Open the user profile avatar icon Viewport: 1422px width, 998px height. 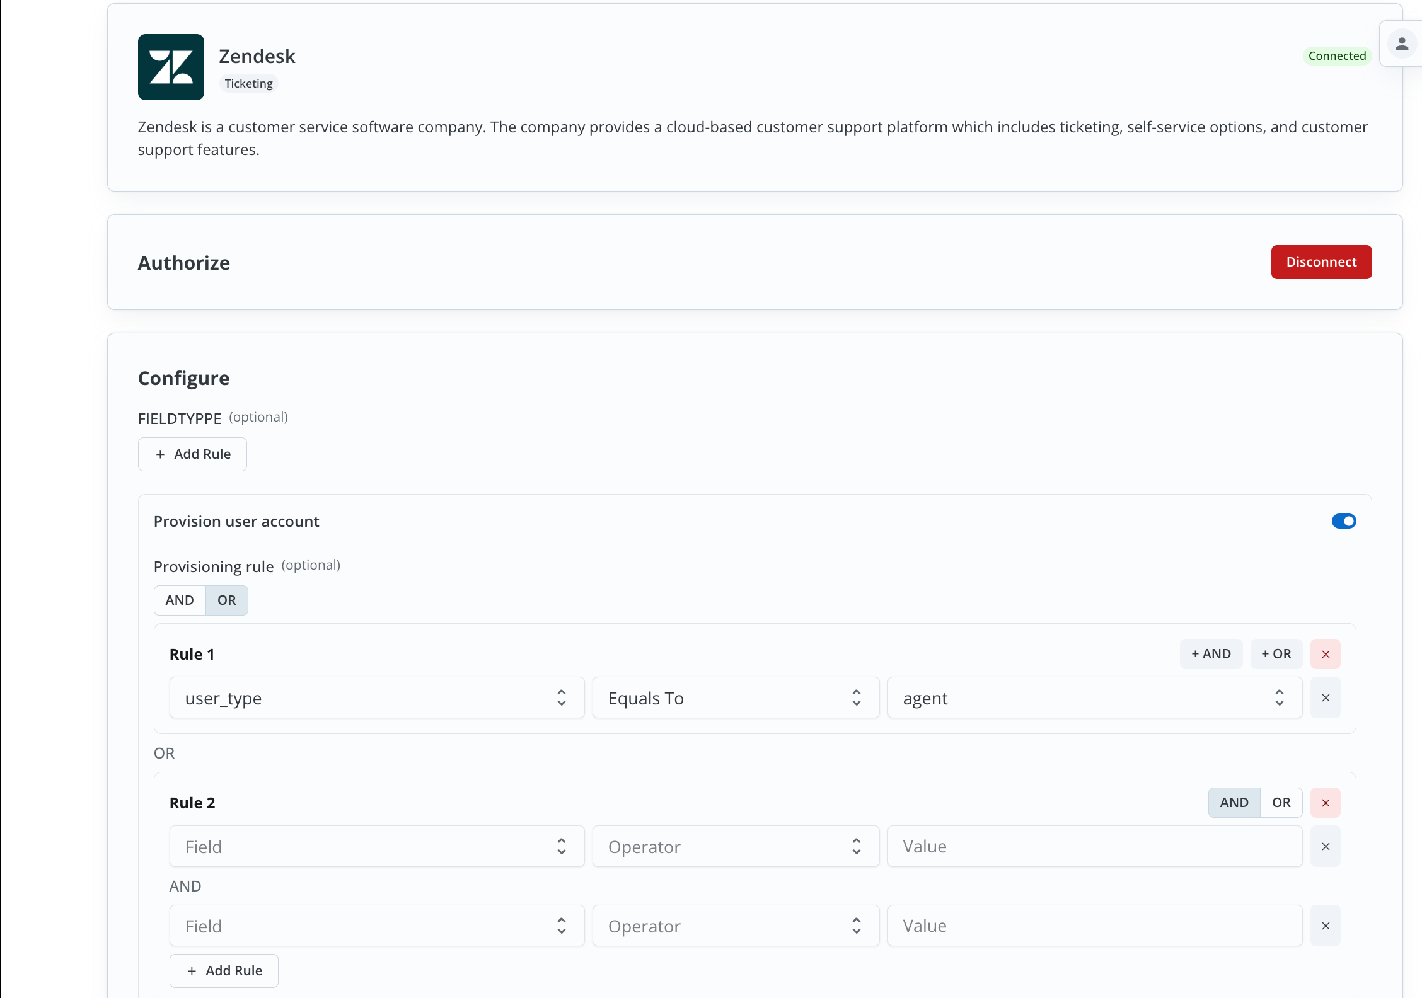click(1402, 43)
